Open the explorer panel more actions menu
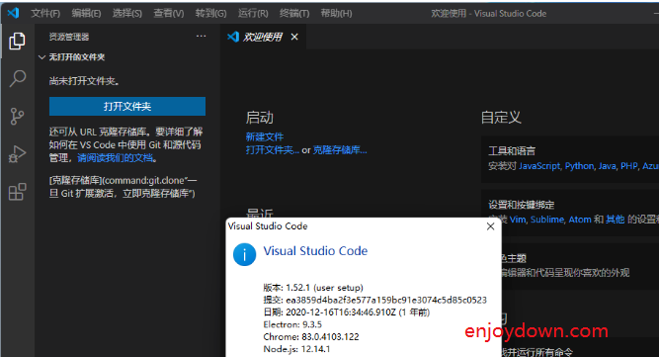The width and height of the screenshot is (659, 357). point(201,37)
